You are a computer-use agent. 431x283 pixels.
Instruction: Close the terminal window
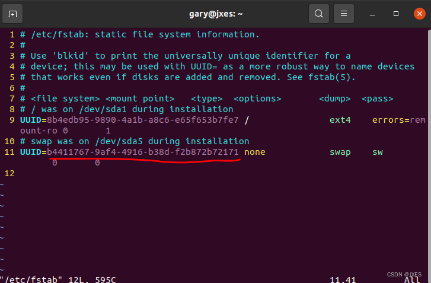[x=420, y=14]
